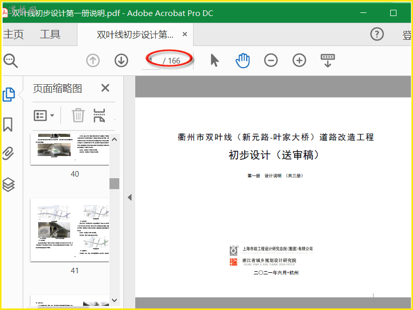This screenshot has height=310, width=413.
Task: Select page 41 thumbnail
Action: (x=70, y=230)
